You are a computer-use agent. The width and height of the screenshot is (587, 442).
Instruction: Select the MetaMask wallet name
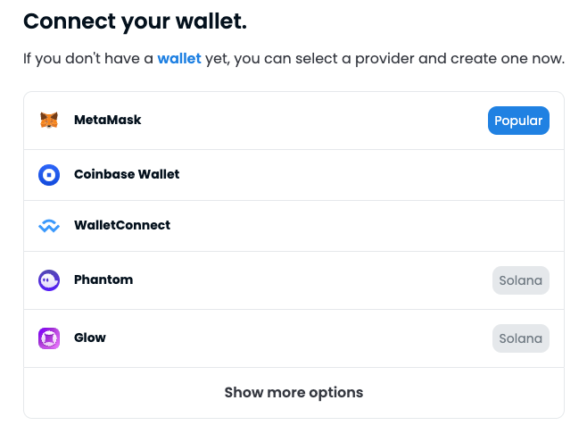coord(107,120)
